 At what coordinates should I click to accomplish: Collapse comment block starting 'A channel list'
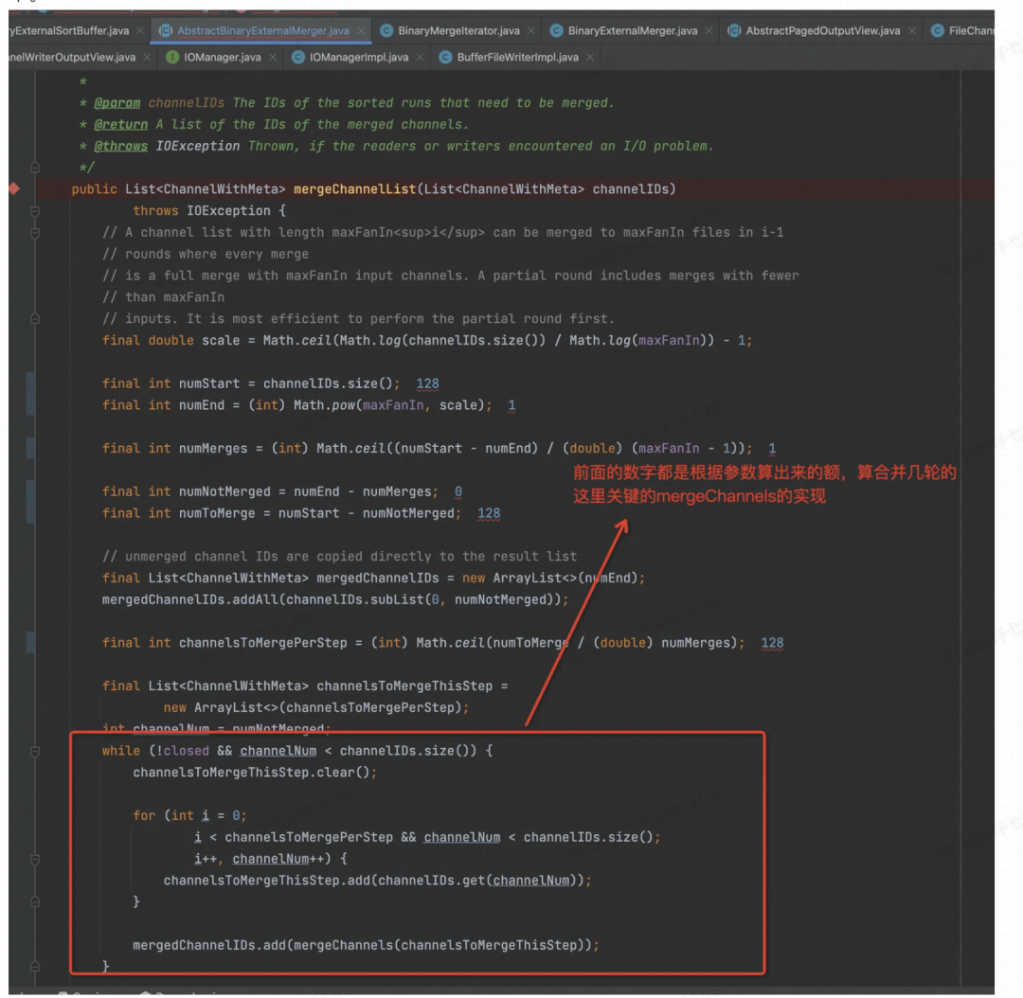[x=35, y=233]
